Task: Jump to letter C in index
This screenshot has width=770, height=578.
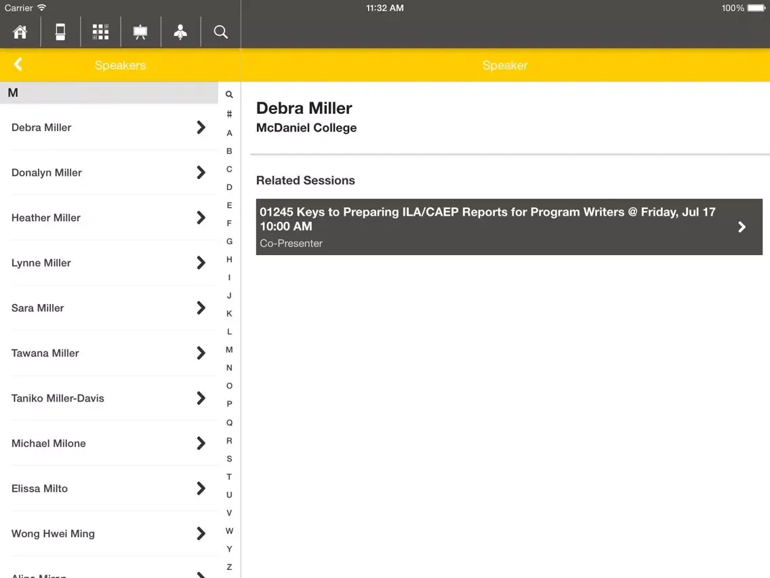Action: tap(229, 169)
